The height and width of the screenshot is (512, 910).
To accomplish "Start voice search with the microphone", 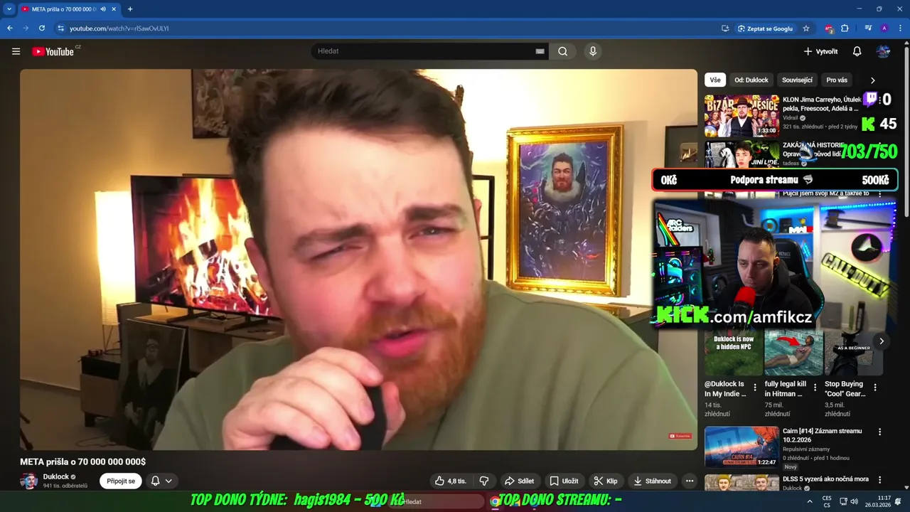I will (x=592, y=51).
